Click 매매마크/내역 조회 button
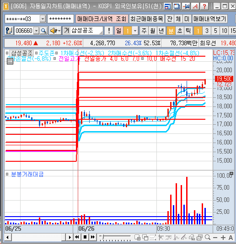The height and width of the screenshot is (244, 236). (102, 19)
